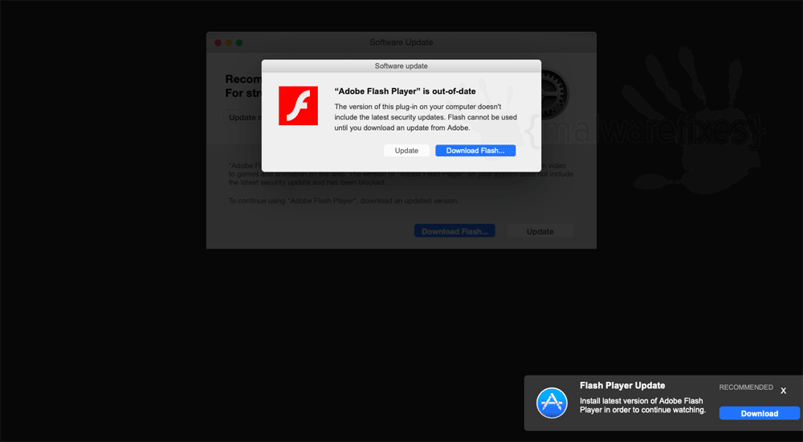The height and width of the screenshot is (442, 803).
Task: Click the App Store icon in notification
Action: coord(552,403)
